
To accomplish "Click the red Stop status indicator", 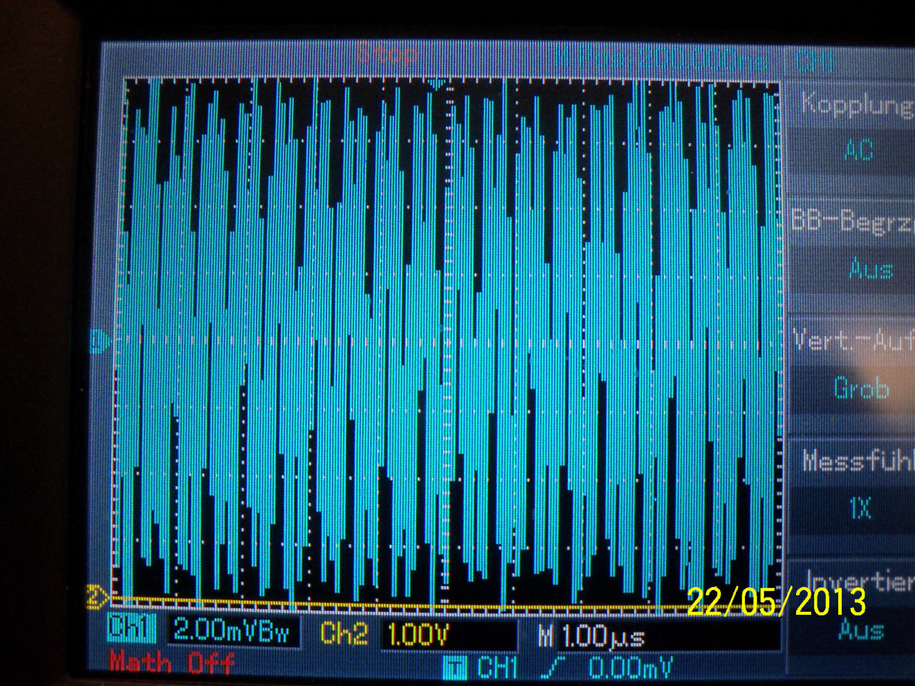I will [x=387, y=54].
